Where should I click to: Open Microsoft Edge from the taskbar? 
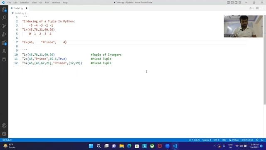point(129,146)
